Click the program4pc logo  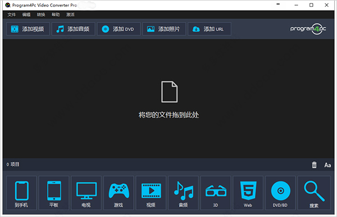pyautogui.click(x=308, y=29)
